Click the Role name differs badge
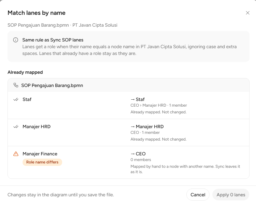The width and height of the screenshot is (256, 206). (42, 162)
